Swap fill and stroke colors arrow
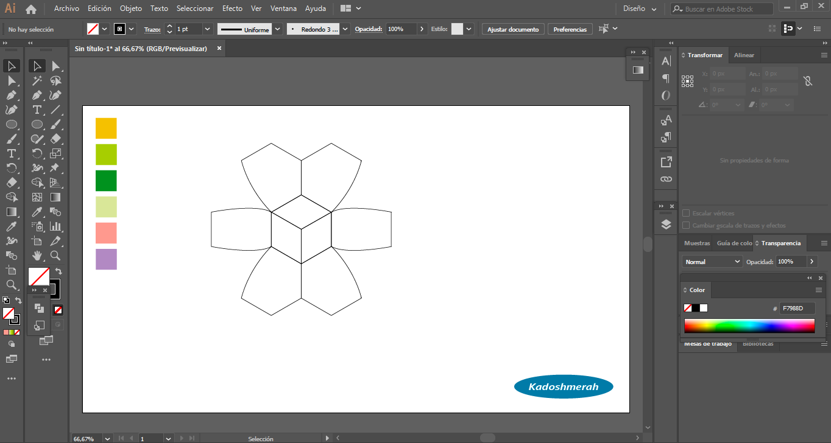 click(x=58, y=271)
